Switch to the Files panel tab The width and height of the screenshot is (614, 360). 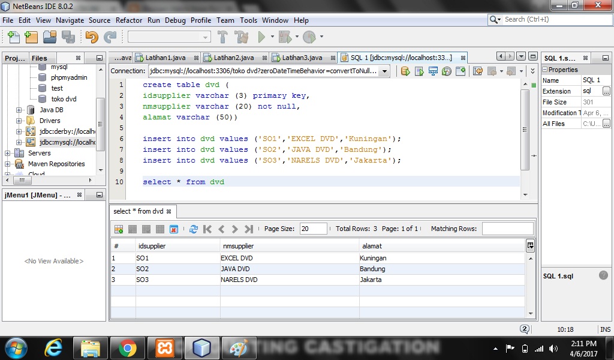[39, 58]
